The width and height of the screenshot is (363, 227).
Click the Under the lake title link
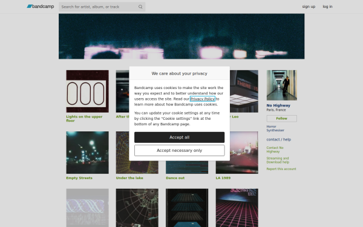point(129,178)
